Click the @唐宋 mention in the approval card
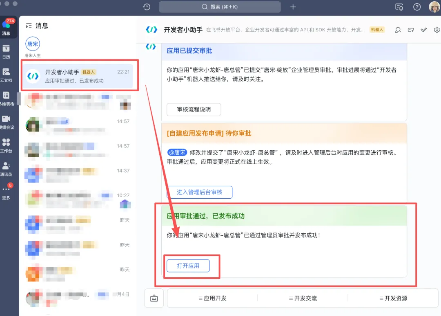This screenshot has height=316, width=441. 177,152
